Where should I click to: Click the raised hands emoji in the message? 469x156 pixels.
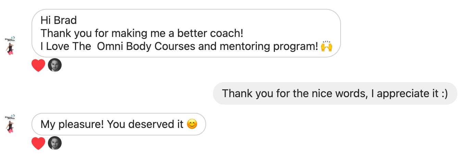327,47
